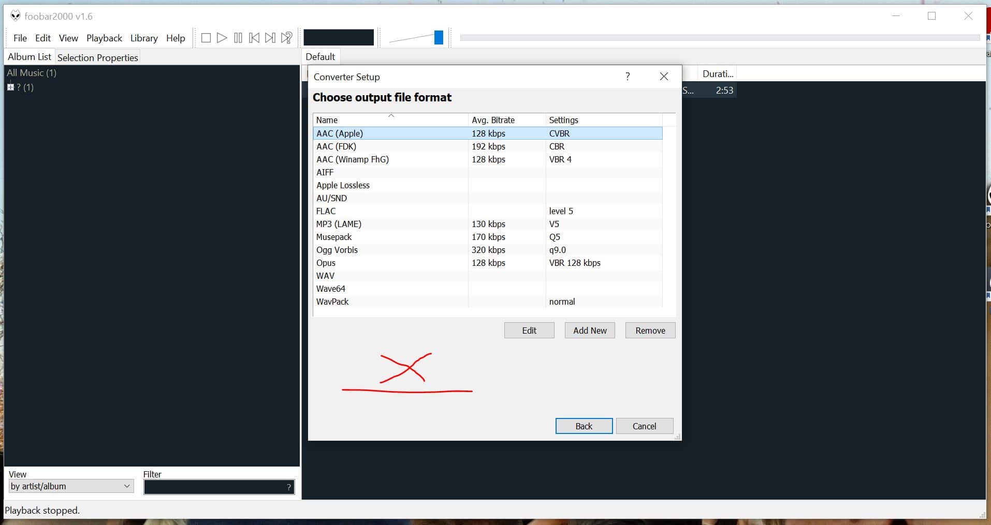Select the Default playlist tab
The image size is (991, 525).
(x=320, y=57)
